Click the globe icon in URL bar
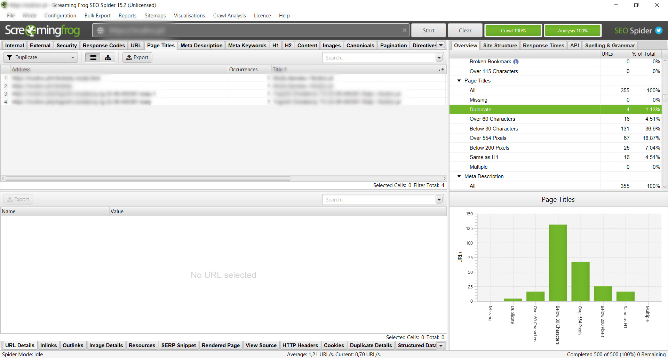Viewport: 668px width, 358px height. (x=100, y=31)
